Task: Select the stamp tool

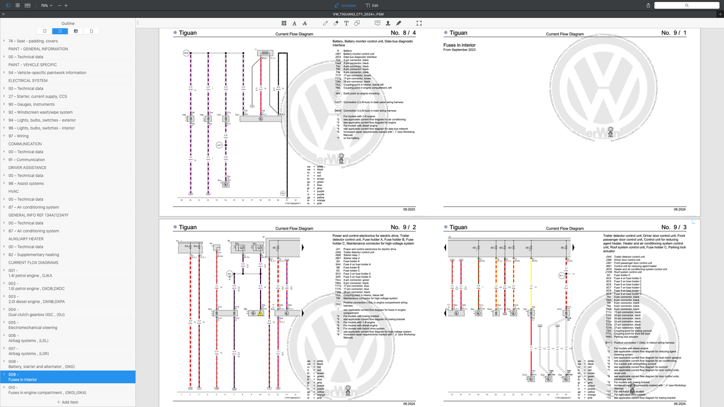Action: coord(388,23)
